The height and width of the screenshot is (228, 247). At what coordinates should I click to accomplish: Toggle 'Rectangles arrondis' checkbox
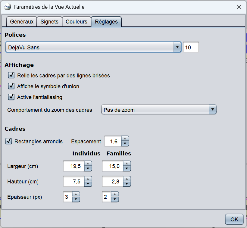[9, 141]
